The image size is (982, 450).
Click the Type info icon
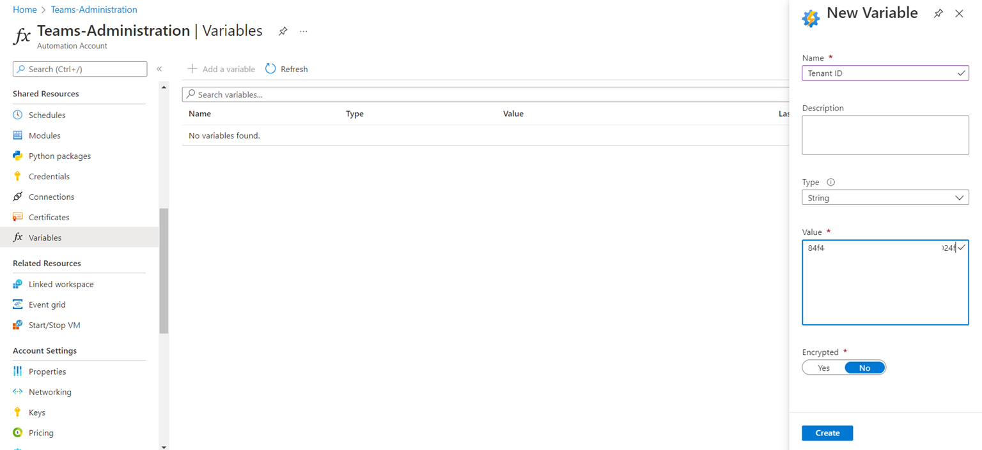click(x=830, y=182)
